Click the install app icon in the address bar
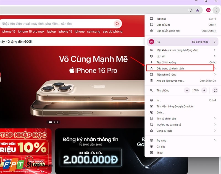 190,10
